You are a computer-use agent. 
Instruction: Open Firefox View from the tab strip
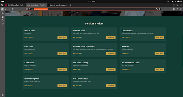point(2,5)
